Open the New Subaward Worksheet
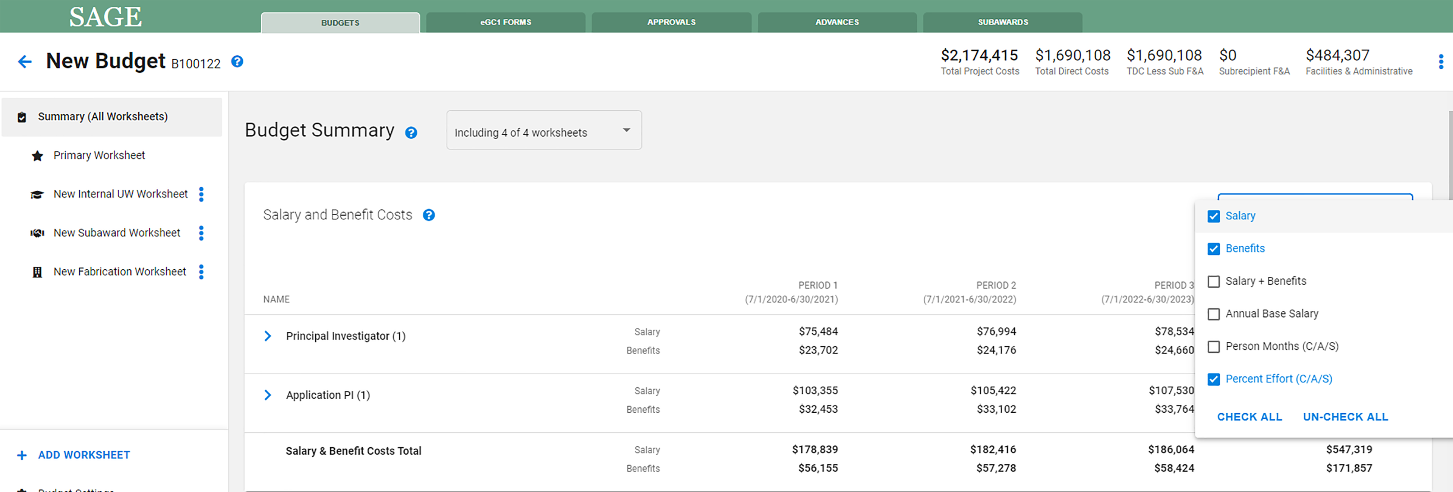Image resolution: width=1453 pixels, height=492 pixels. (117, 233)
